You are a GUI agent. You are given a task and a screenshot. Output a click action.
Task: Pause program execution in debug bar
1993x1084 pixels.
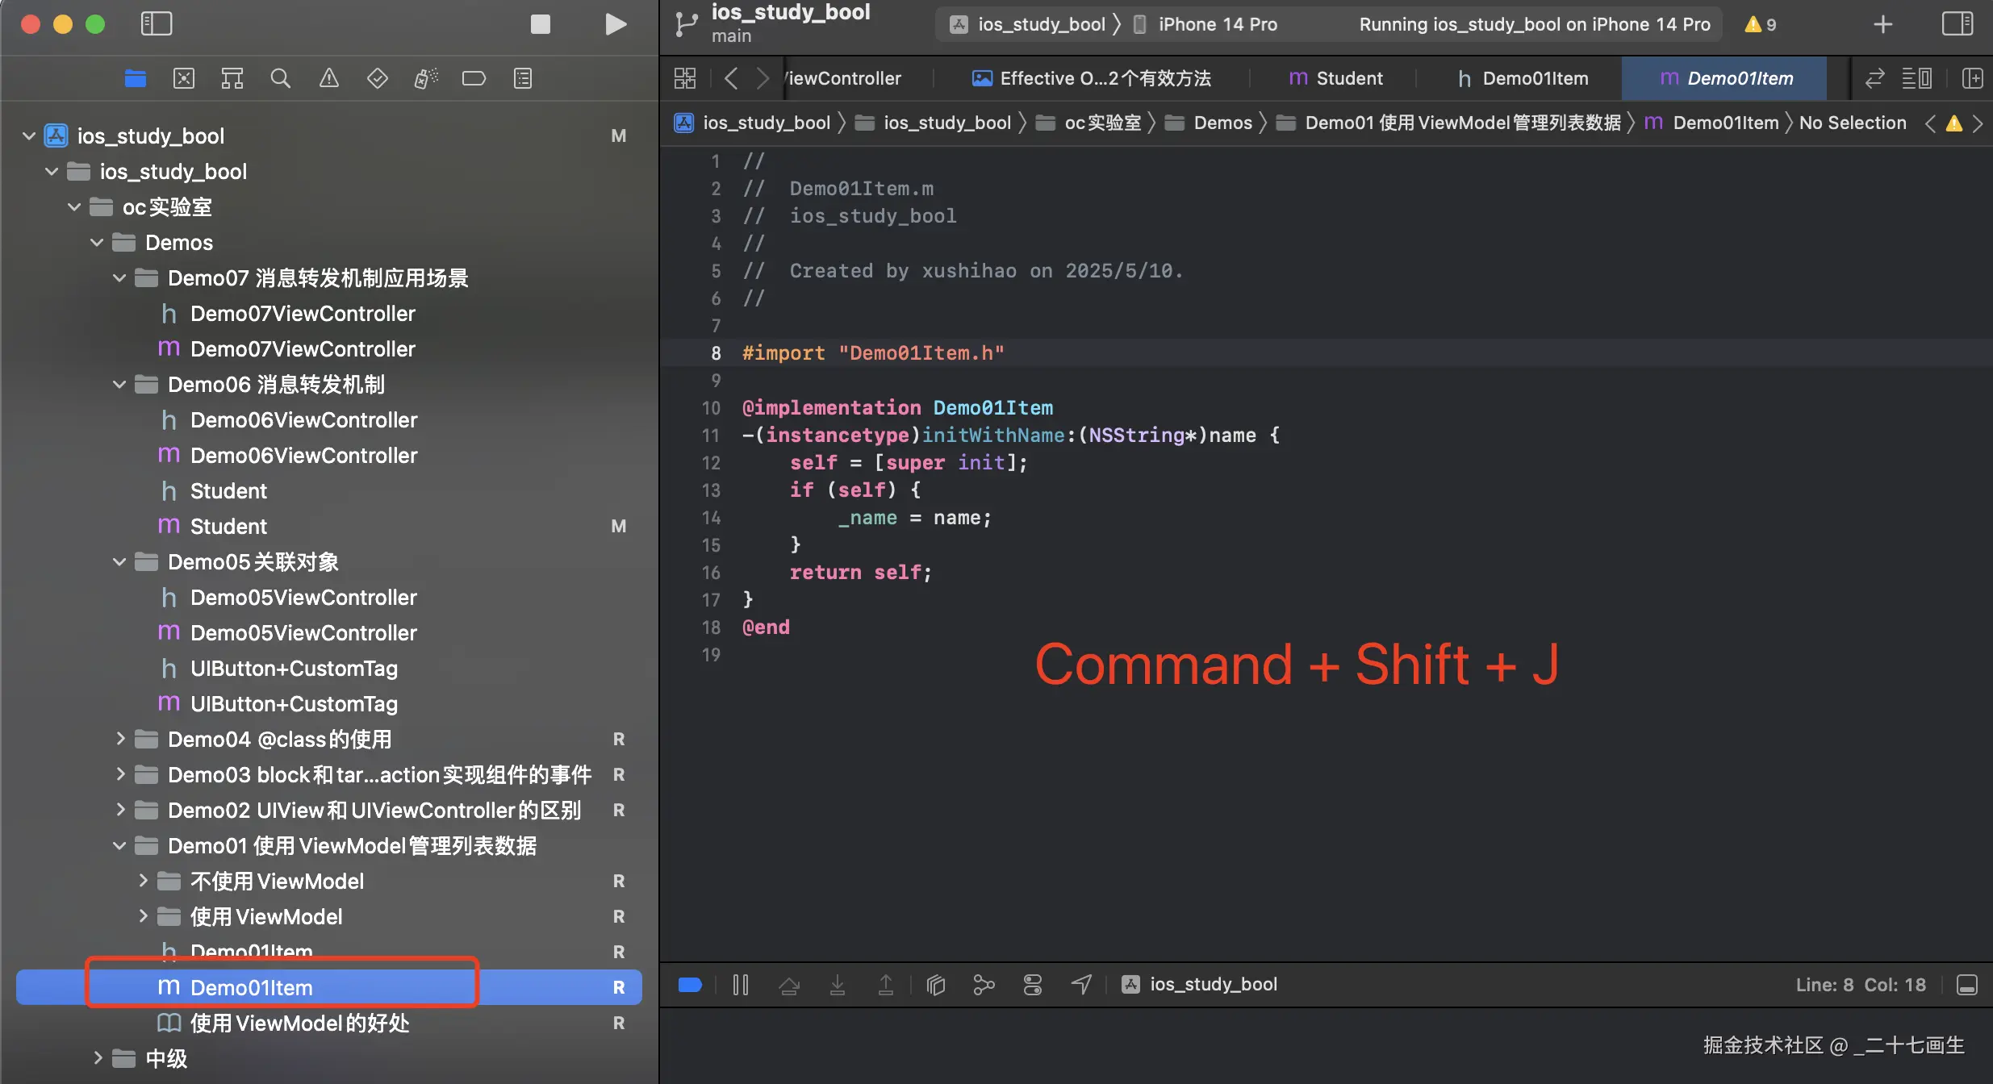741,985
